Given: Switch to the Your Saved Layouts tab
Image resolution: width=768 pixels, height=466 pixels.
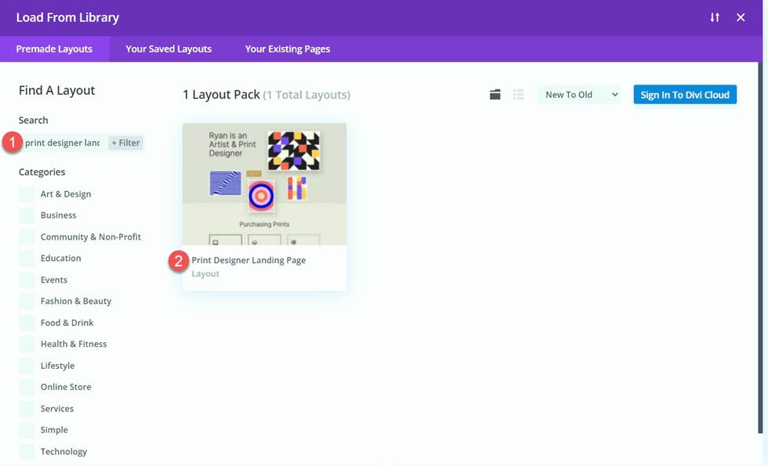Looking at the screenshot, I should coord(168,49).
